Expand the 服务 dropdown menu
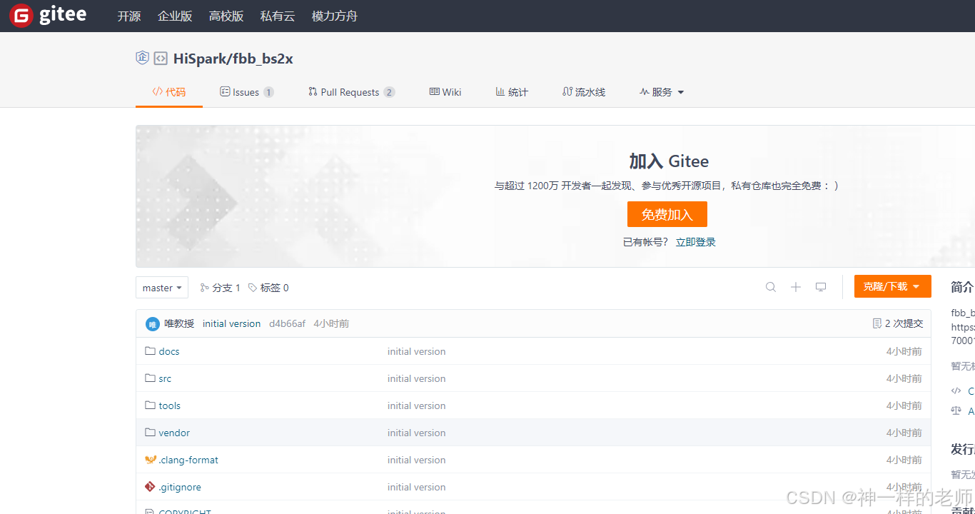Viewport: 975px width, 514px height. click(662, 92)
